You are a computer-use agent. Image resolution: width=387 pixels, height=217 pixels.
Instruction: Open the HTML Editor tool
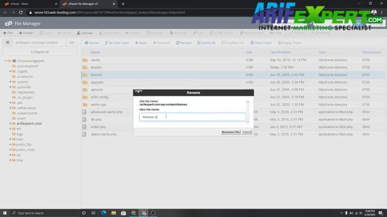(221, 33)
